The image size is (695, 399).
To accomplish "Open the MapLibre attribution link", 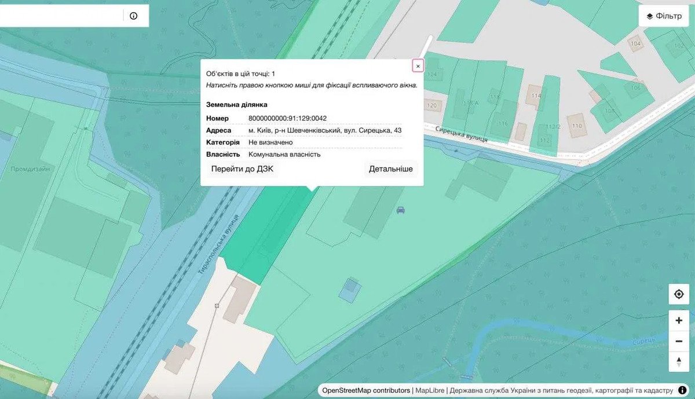I will [430, 391].
